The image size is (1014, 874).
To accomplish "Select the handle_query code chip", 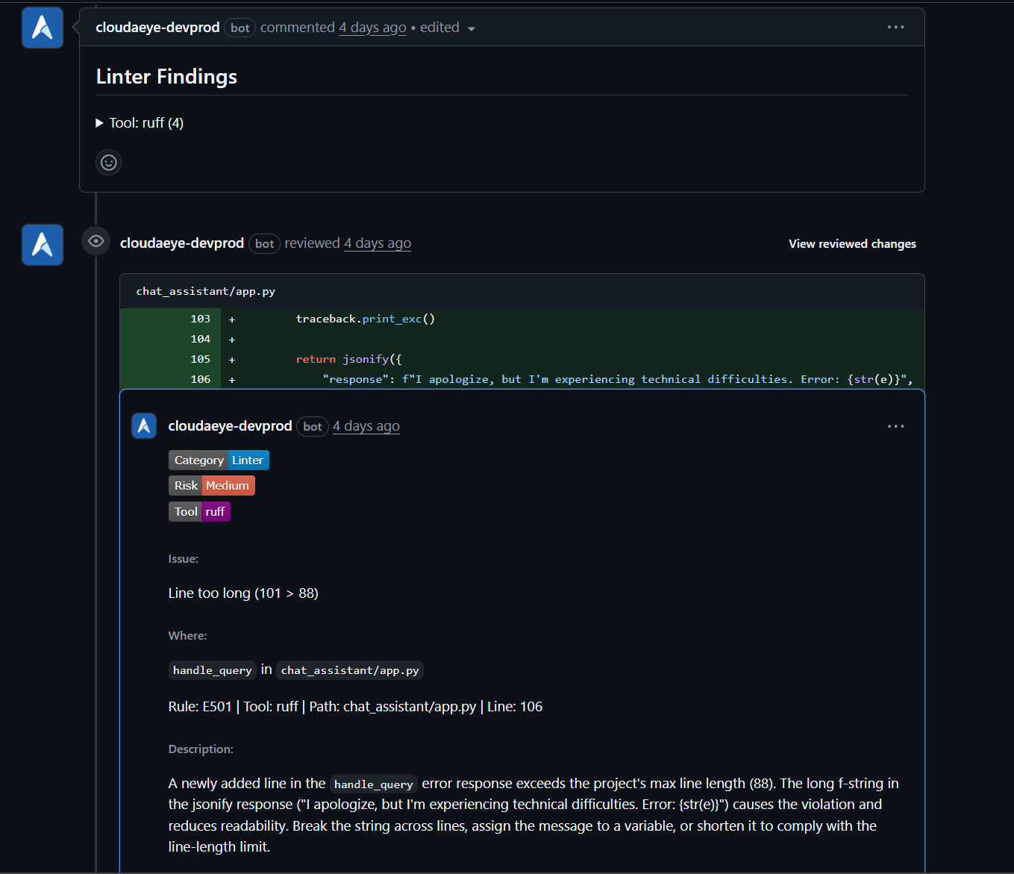I will [212, 670].
